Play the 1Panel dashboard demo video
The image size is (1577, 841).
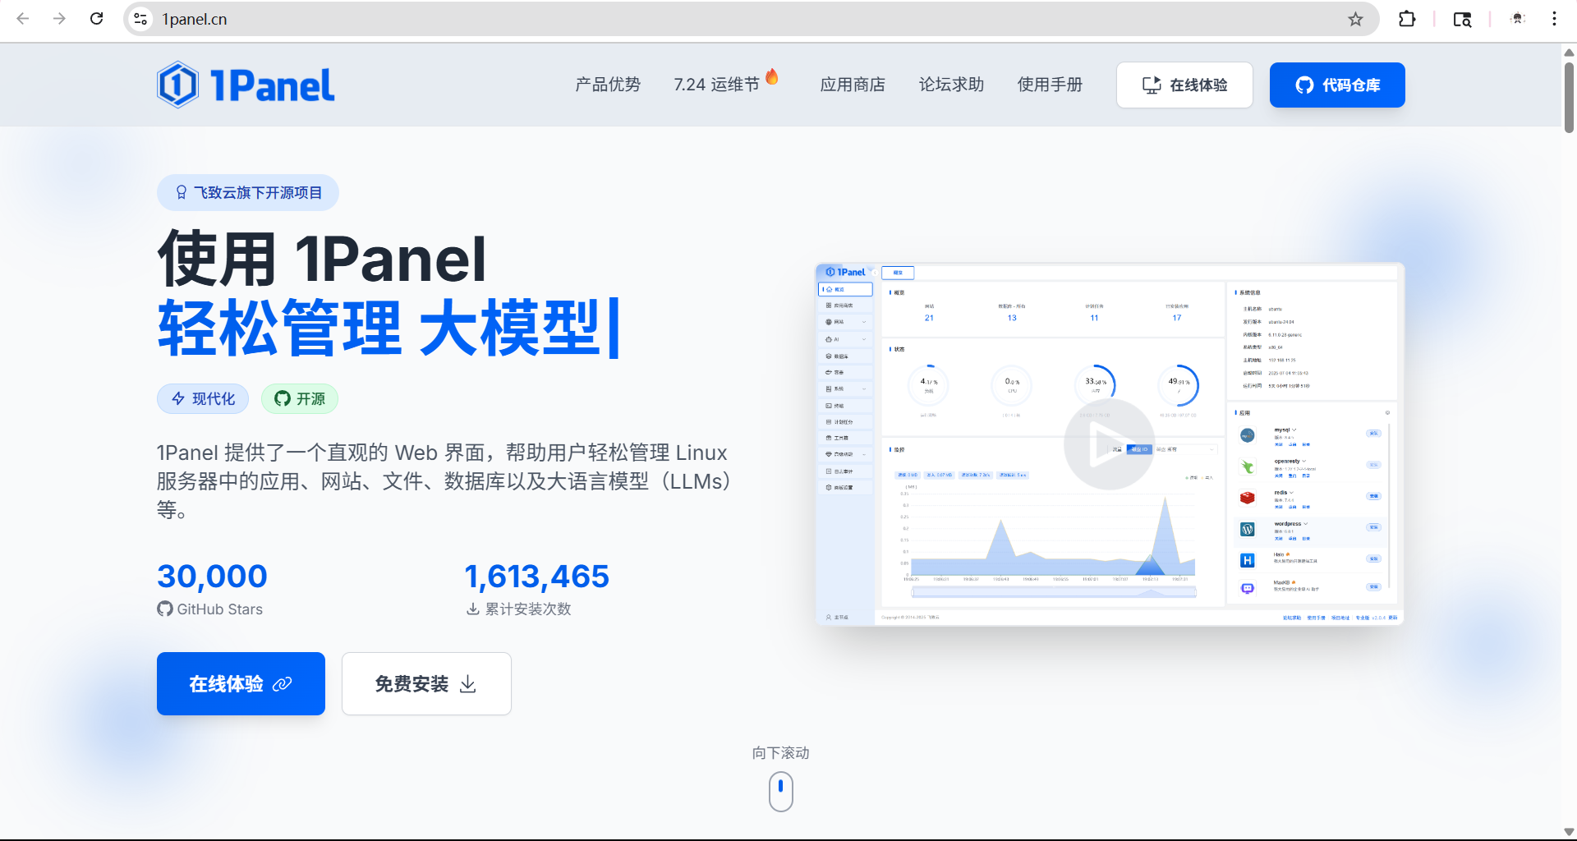[1109, 444]
